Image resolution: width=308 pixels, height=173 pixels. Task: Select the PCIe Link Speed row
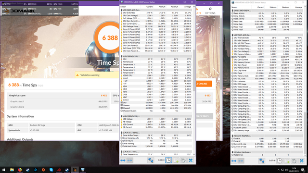(x=267, y=127)
